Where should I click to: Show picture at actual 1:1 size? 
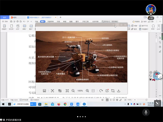pyautogui.click(x=93, y=91)
